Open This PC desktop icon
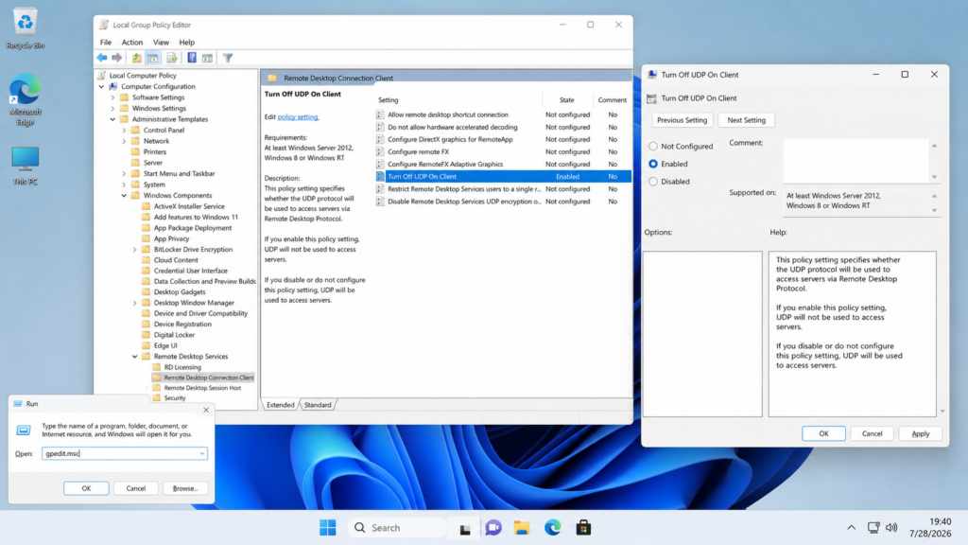Image resolution: width=968 pixels, height=545 pixels. pos(26,166)
